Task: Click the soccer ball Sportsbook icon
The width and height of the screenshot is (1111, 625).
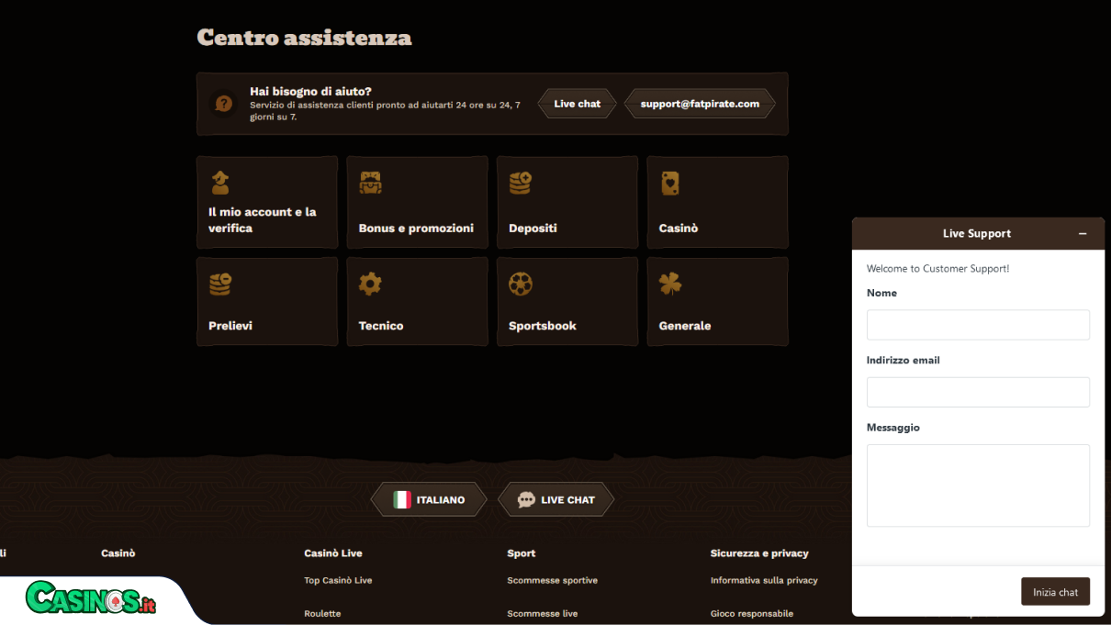Action: tap(521, 284)
